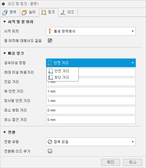Click the 영역 tab cube icon

(x=5, y=12)
